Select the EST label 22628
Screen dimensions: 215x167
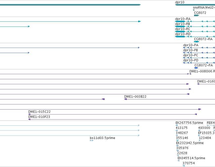[x=182, y=153]
